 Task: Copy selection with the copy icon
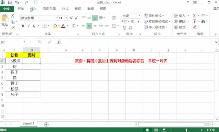click(13, 22)
